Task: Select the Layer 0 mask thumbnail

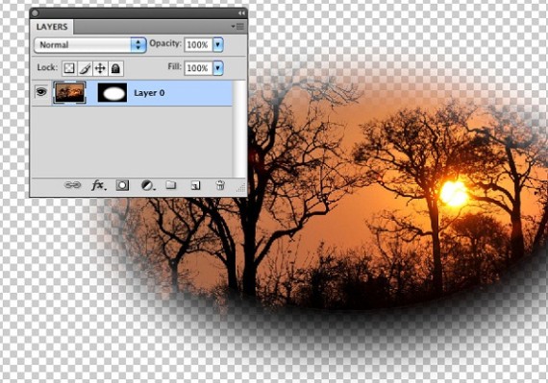Action: click(112, 93)
